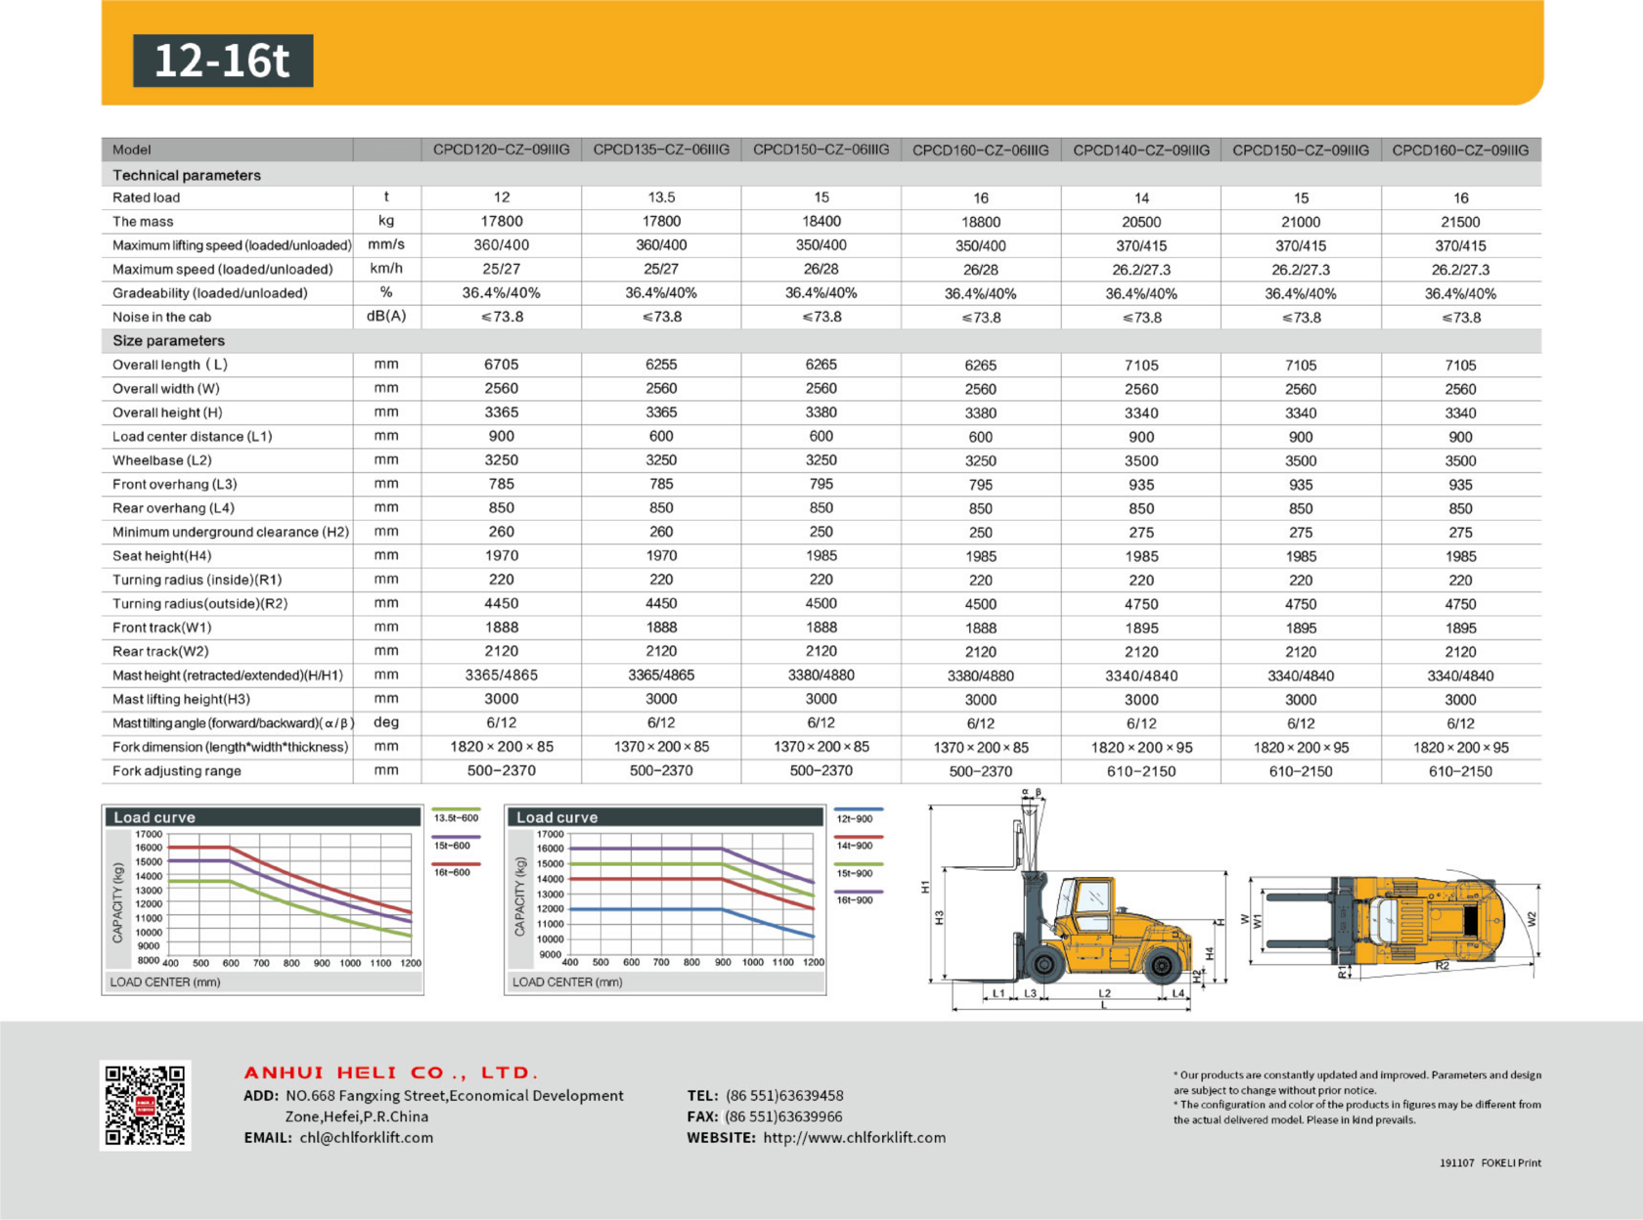
Task: Click the Maximum lifting speed row label
Action: coord(232,245)
